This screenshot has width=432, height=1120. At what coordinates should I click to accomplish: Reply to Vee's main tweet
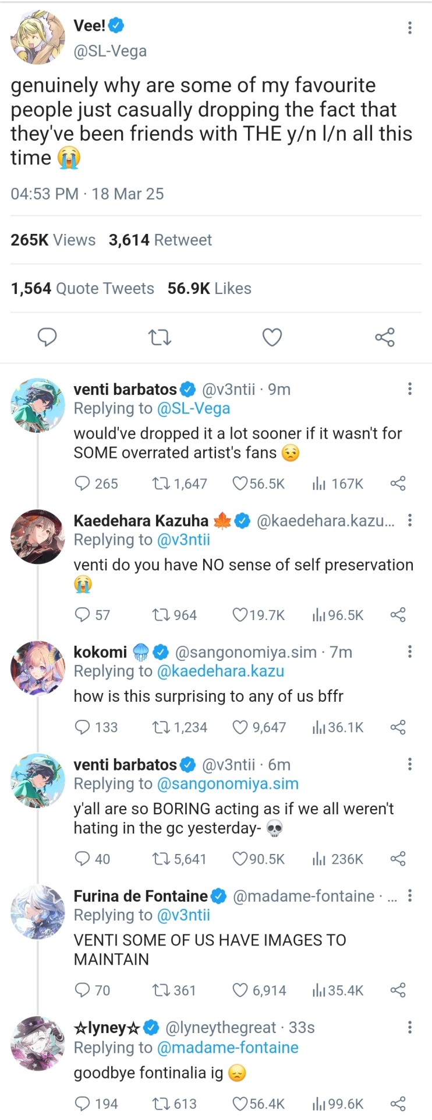click(47, 337)
